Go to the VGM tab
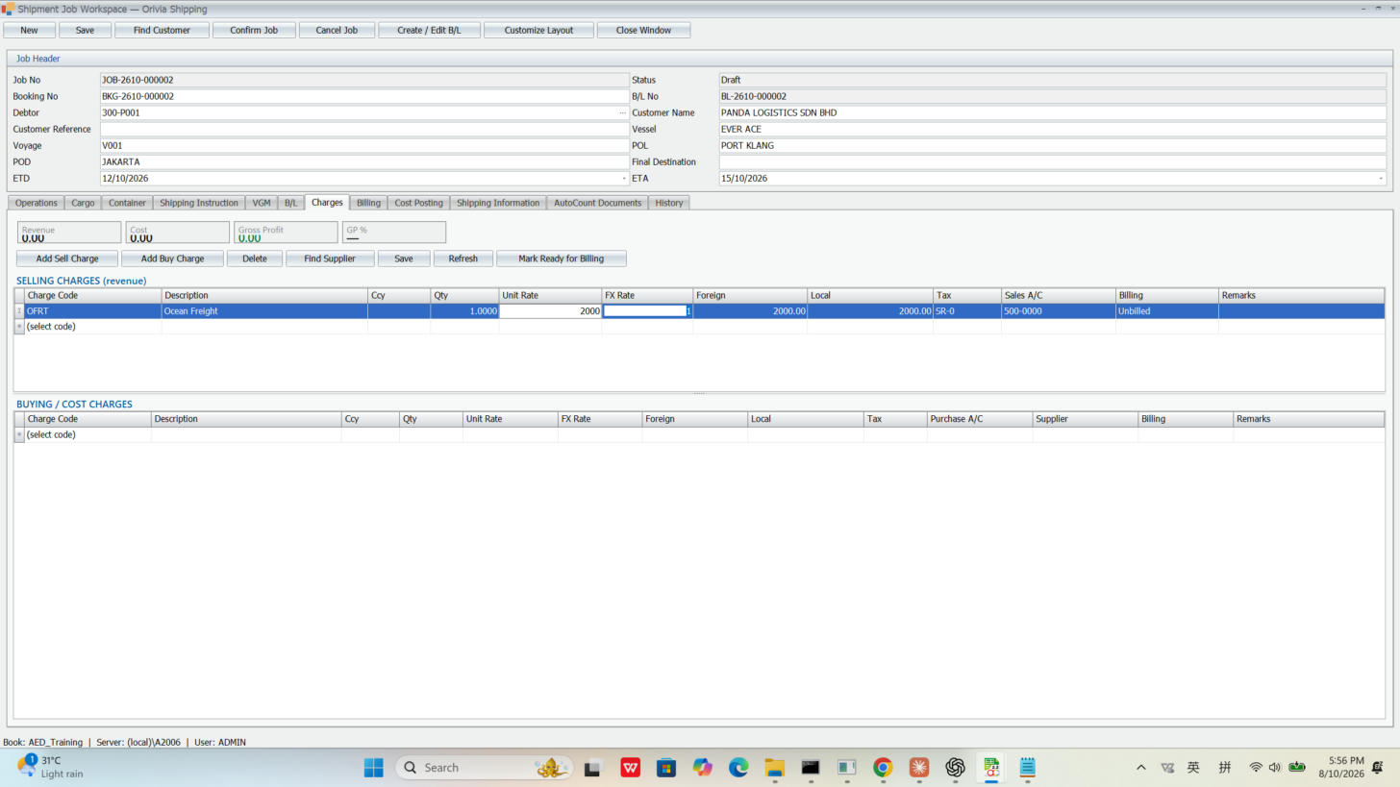The image size is (1400, 787). tap(262, 203)
